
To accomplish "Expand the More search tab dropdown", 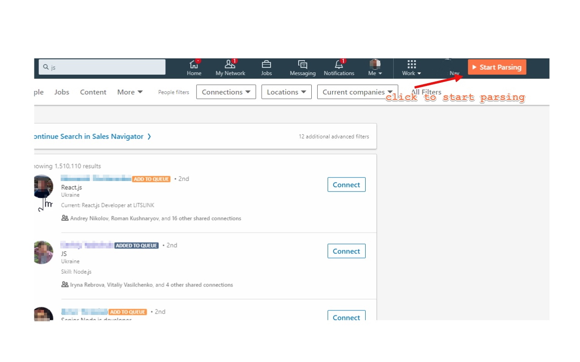I will click(x=130, y=92).
